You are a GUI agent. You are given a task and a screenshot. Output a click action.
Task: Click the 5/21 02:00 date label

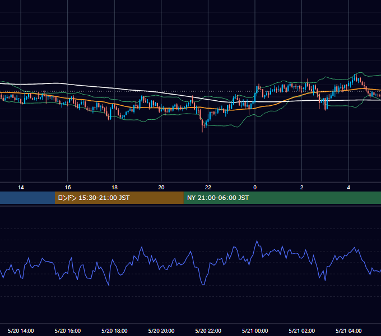click(x=302, y=330)
